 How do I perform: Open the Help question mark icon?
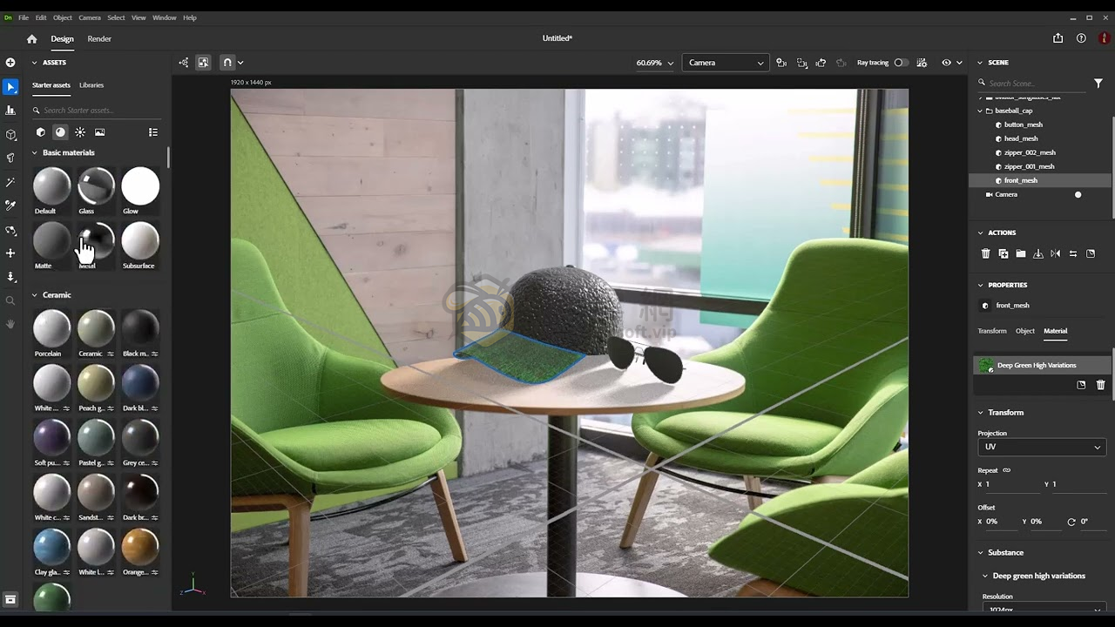pyautogui.click(x=1081, y=38)
